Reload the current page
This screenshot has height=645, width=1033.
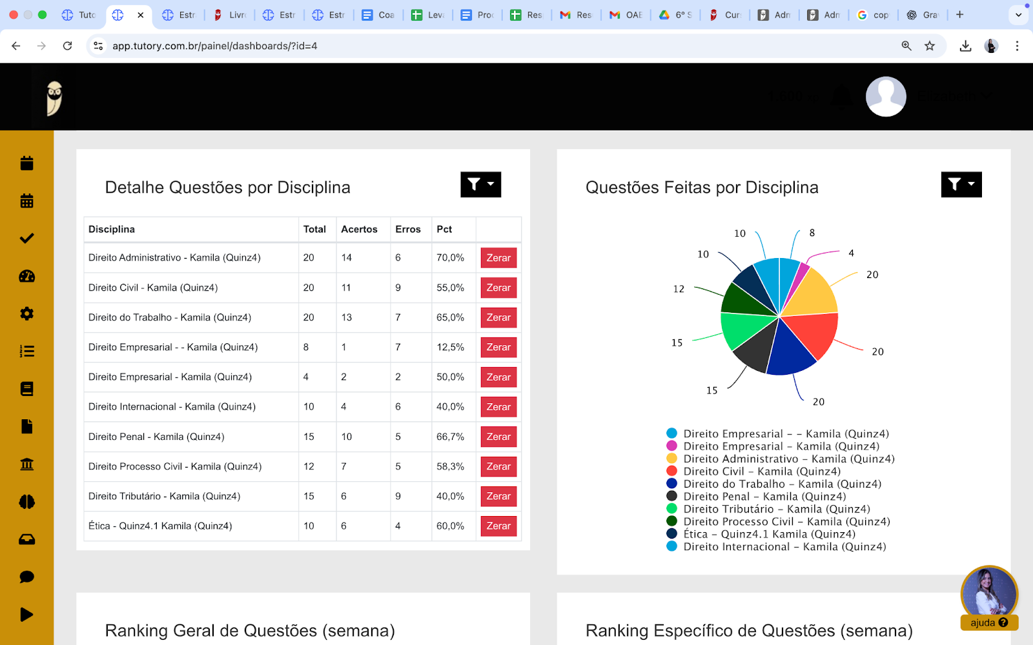(x=67, y=46)
